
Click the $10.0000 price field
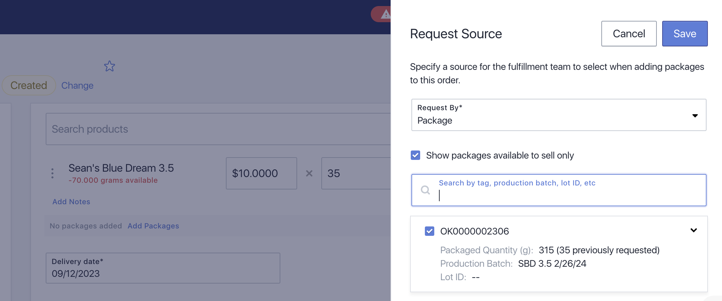pos(261,173)
